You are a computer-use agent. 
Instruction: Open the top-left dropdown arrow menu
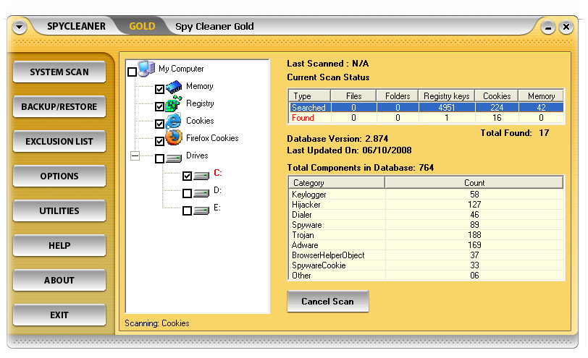click(19, 27)
